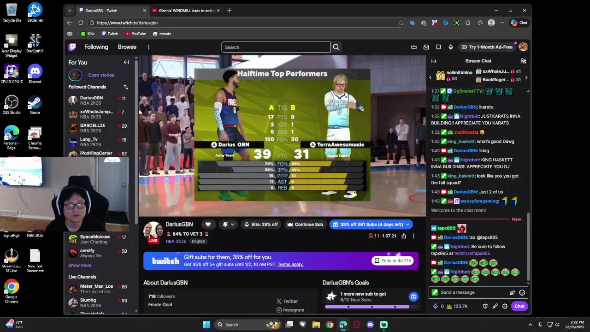Screen dimensions: 590x332
Task: Open emote picker smiley in chat box
Action: pyautogui.click(x=522, y=292)
